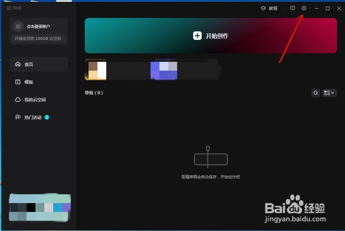Minimize the 剪映 window
This screenshot has height=231, width=345.
tap(316, 8)
